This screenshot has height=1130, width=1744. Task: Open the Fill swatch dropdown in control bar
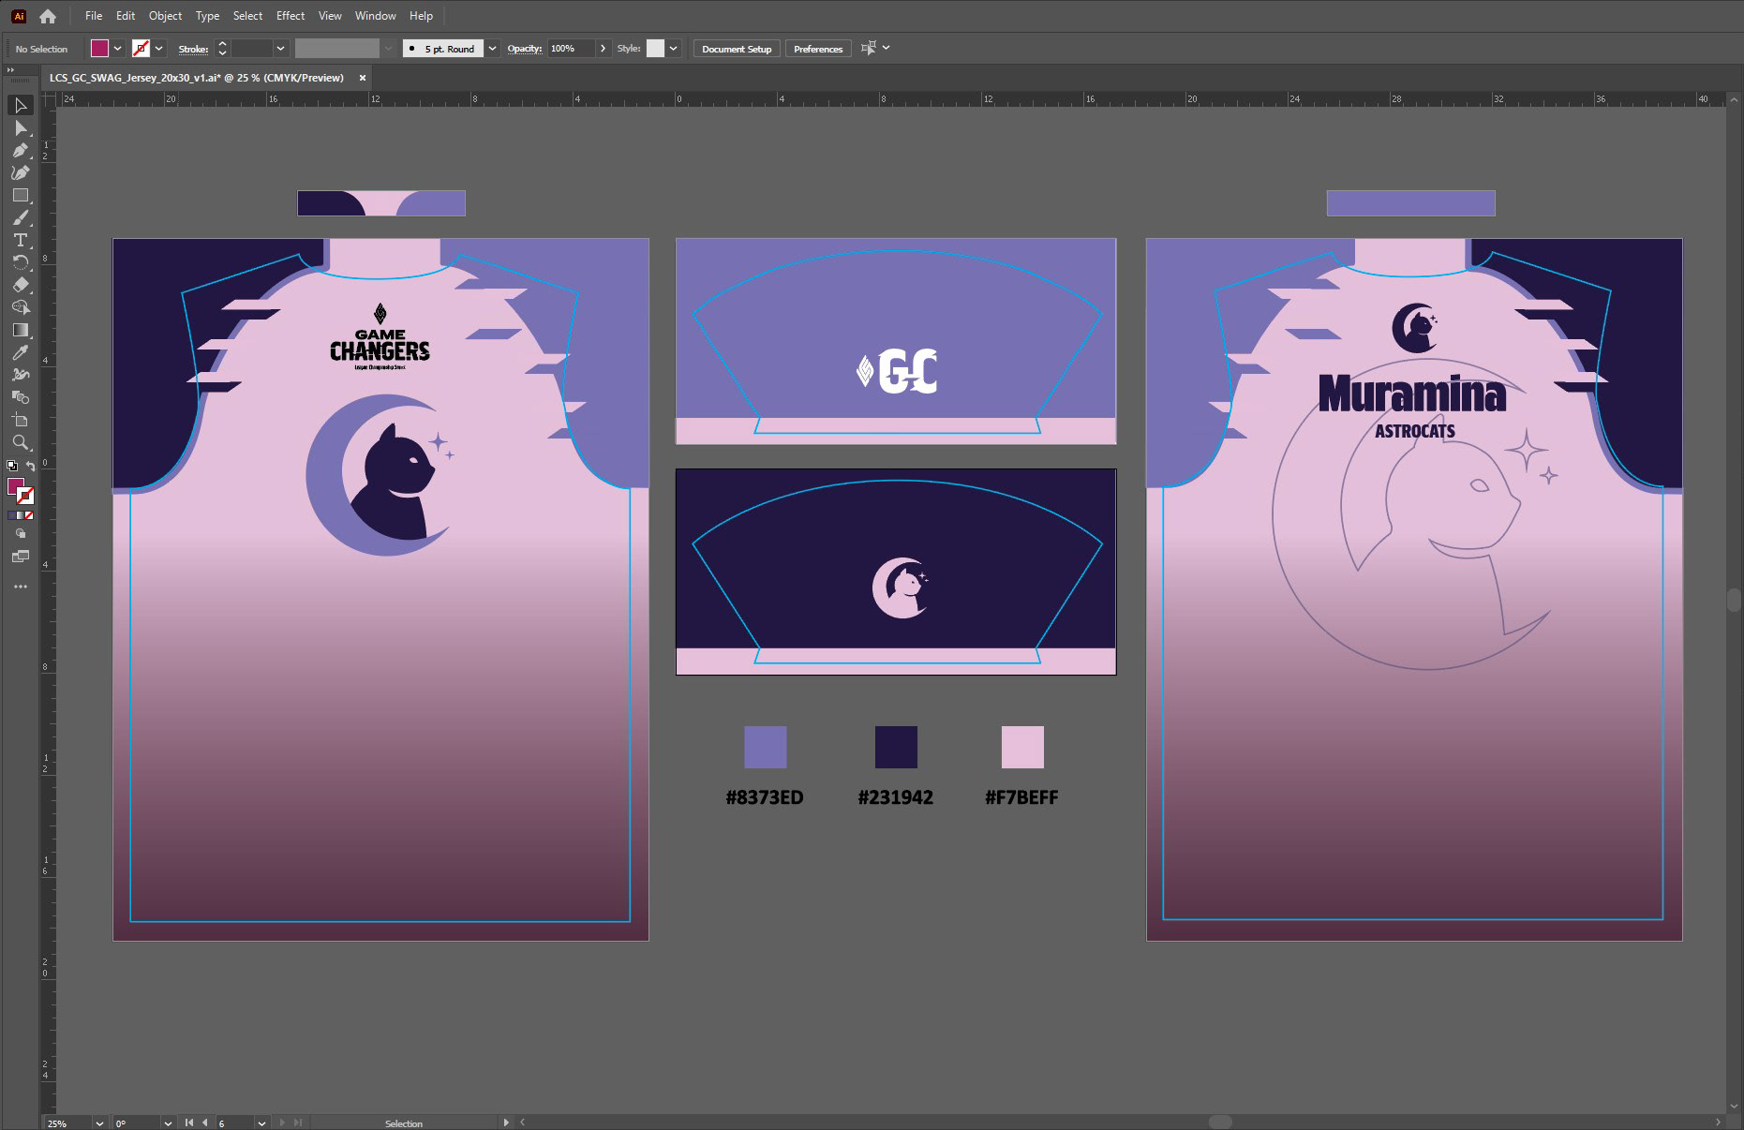(x=118, y=48)
